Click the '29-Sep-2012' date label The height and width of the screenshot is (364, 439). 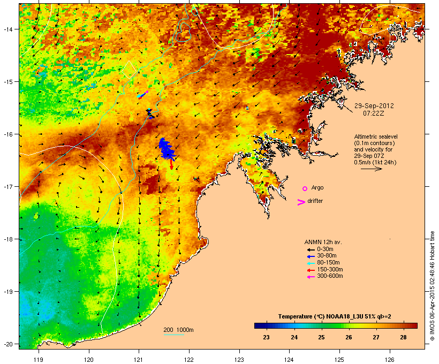(x=374, y=106)
